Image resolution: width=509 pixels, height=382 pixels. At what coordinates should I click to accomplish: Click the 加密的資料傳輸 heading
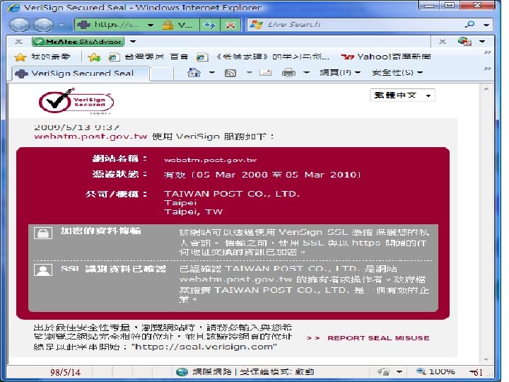[x=101, y=231]
